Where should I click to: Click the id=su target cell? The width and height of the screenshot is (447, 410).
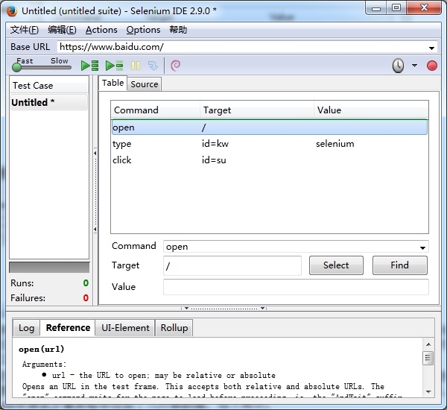pos(214,160)
